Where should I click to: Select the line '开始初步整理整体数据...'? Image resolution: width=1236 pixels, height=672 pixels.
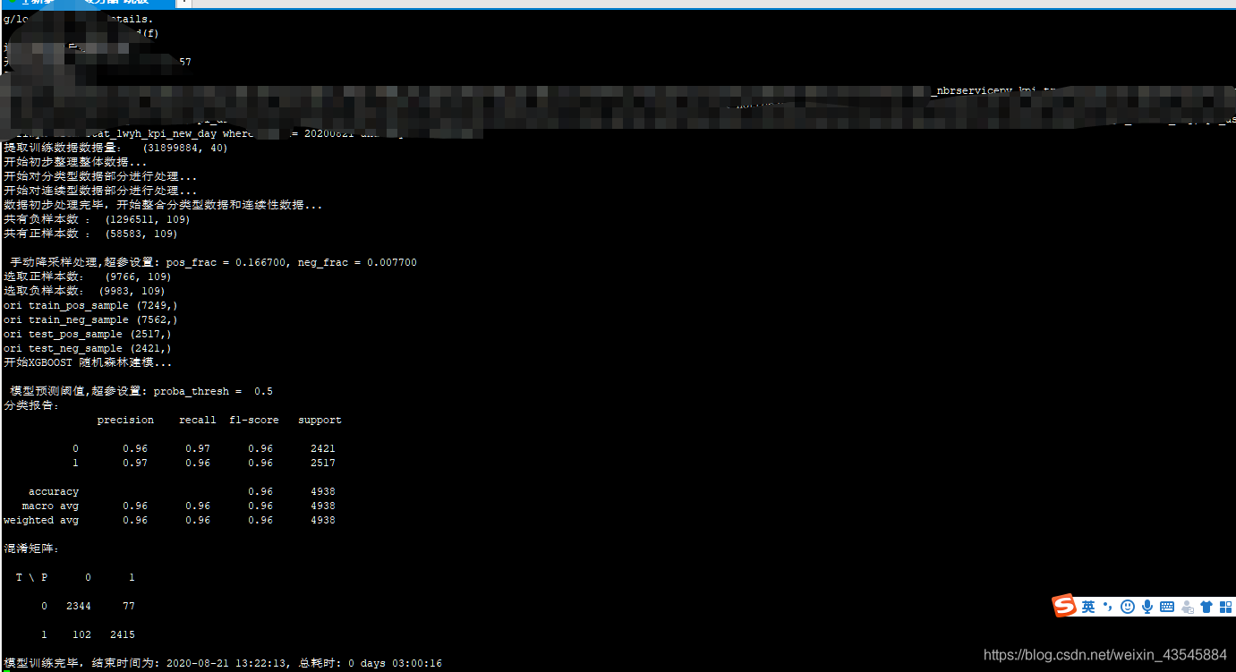75,162
